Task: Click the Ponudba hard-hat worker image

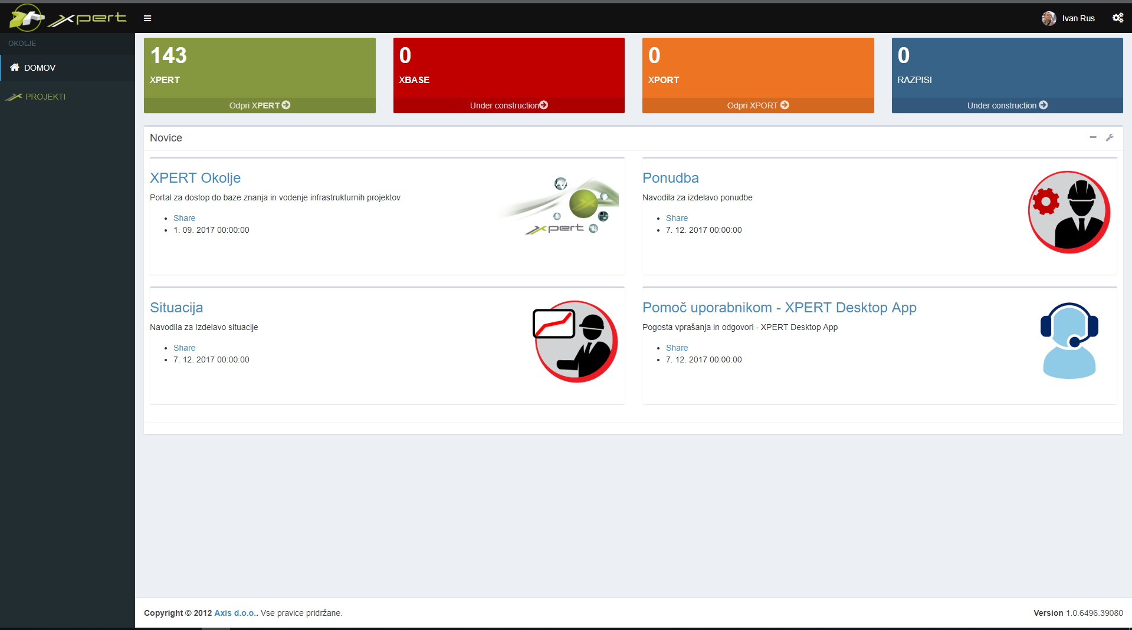Action: tap(1068, 212)
